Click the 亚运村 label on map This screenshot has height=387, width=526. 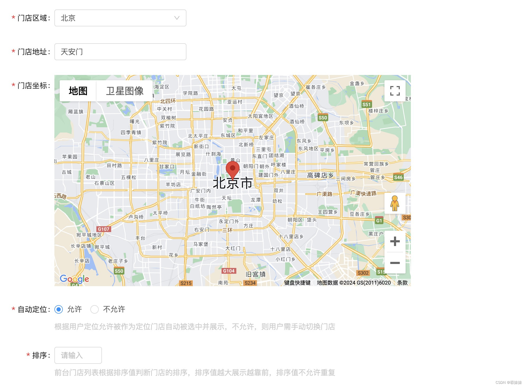point(234,102)
